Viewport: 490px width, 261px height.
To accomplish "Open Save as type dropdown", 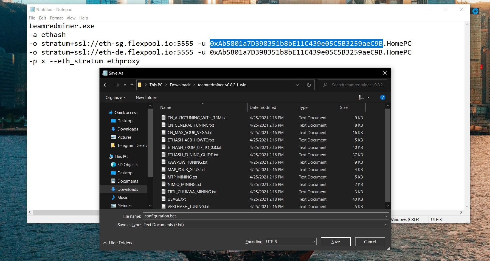I will pyautogui.click(x=386, y=225).
